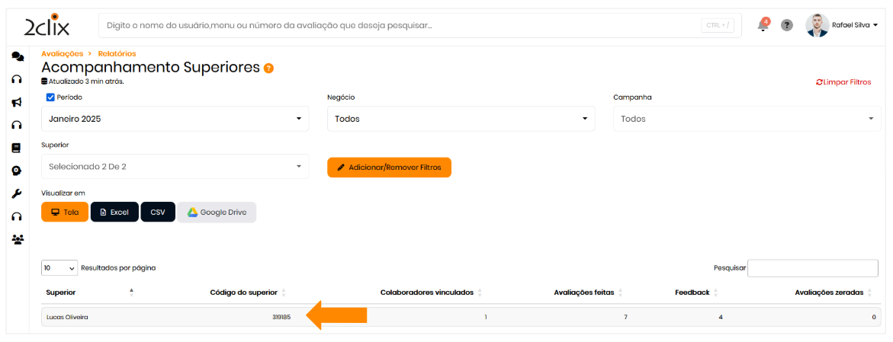The height and width of the screenshot is (342, 893).
Task: Click the orange help icon beside the title
Action: [268, 68]
